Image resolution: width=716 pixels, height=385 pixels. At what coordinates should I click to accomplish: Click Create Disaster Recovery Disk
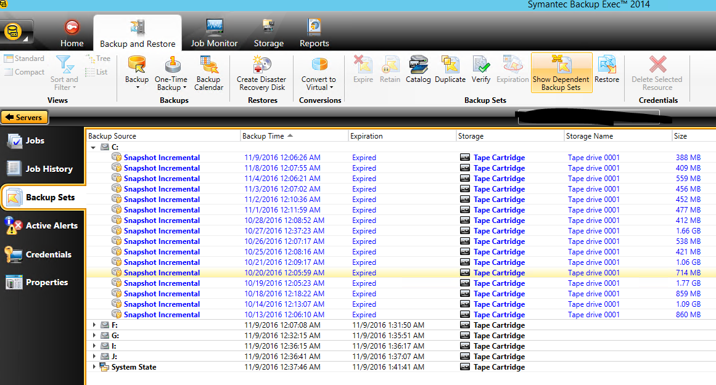(x=261, y=73)
